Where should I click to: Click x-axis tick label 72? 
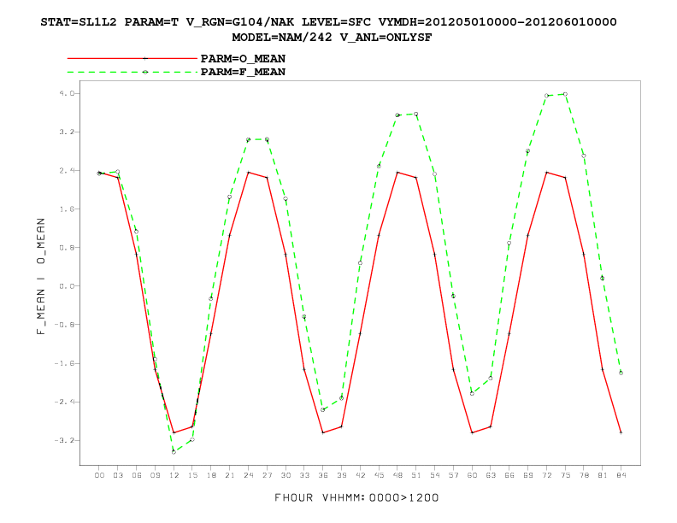point(546,475)
